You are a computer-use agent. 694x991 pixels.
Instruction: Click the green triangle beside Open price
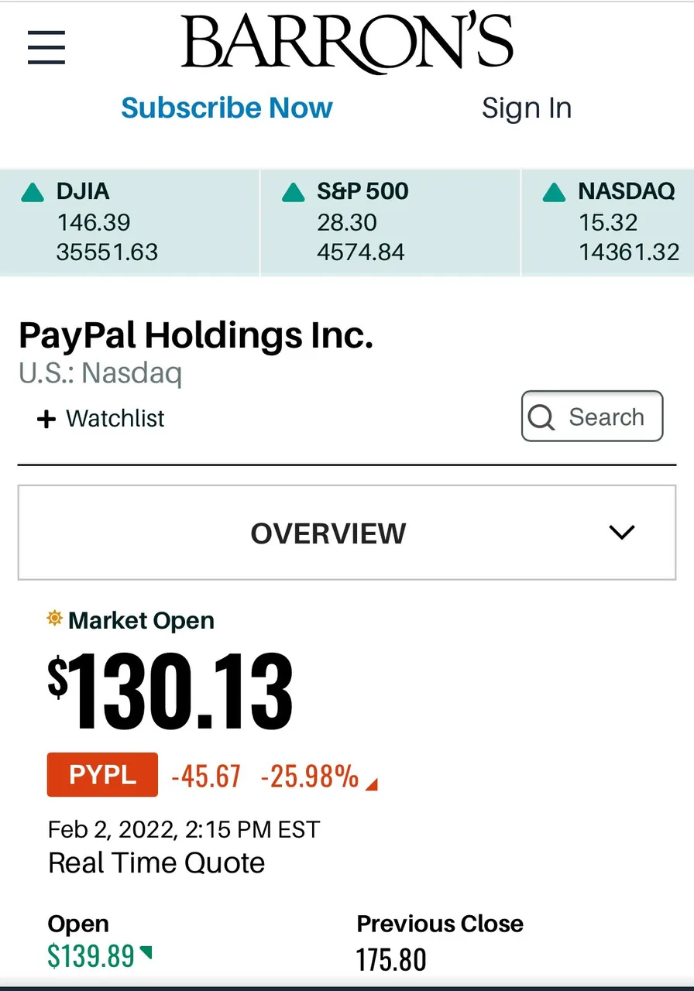[x=146, y=951]
